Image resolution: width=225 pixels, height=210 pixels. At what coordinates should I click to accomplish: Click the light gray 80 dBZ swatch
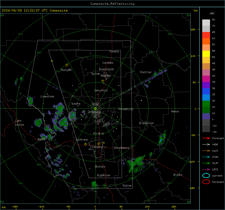click(x=206, y=23)
